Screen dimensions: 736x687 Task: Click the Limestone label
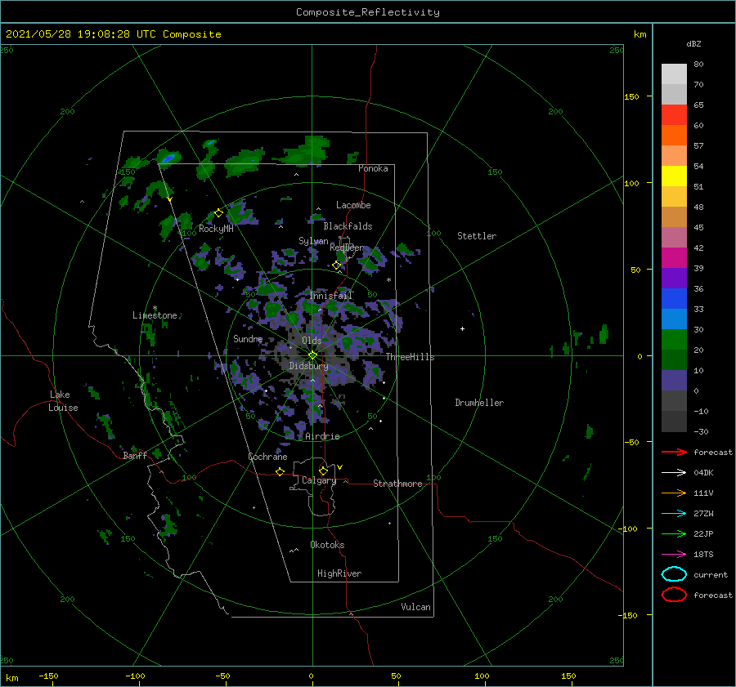[x=155, y=315]
